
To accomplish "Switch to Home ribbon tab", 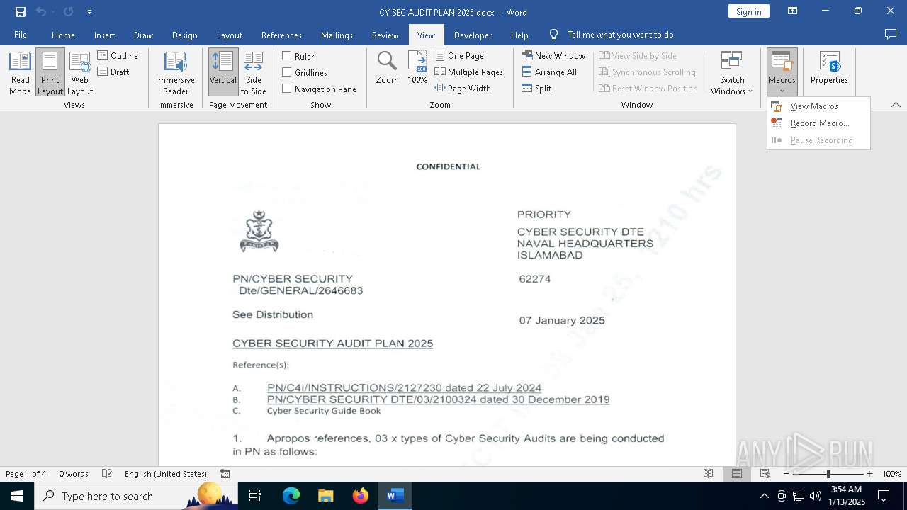I will 63,35.
